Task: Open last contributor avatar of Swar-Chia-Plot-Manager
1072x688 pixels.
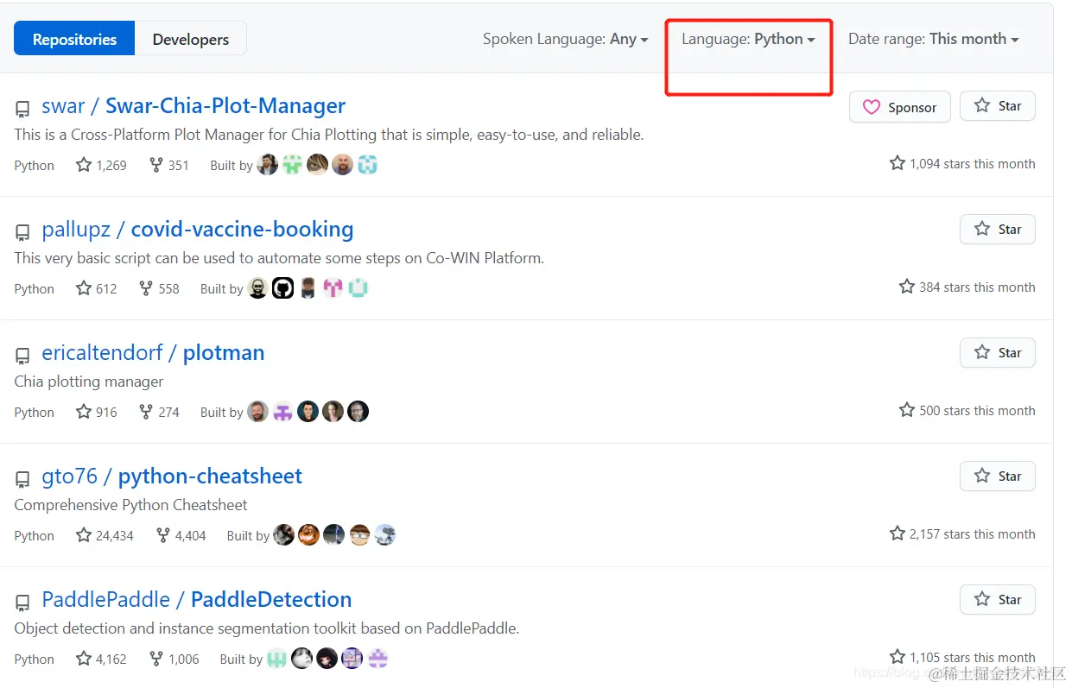Action: point(368,165)
